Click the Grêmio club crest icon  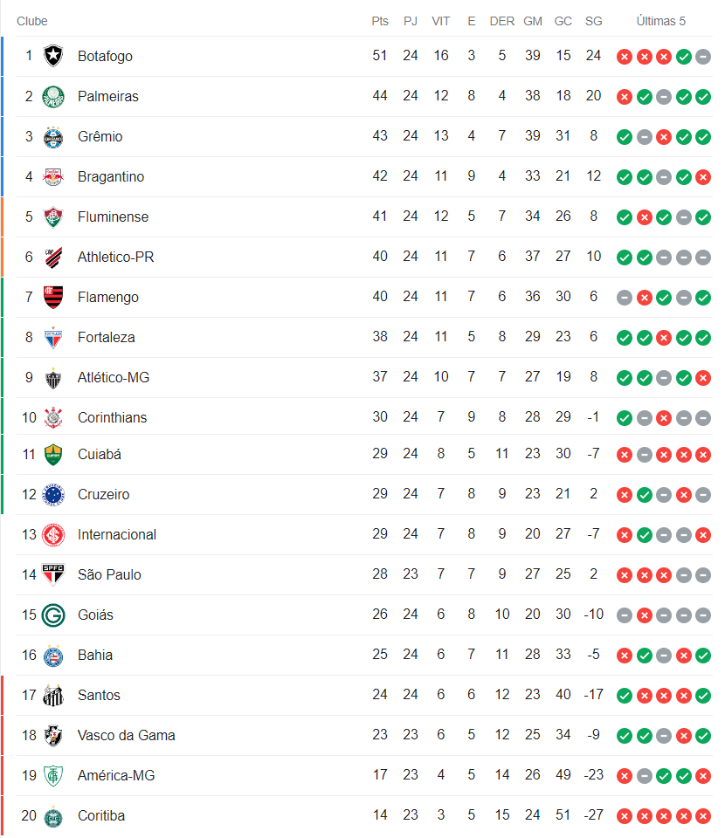click(53, 136)
